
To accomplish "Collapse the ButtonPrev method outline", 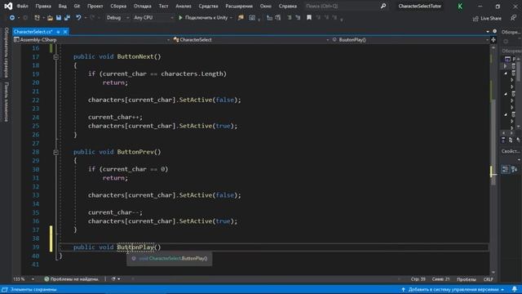I will [x=56, y=153].
